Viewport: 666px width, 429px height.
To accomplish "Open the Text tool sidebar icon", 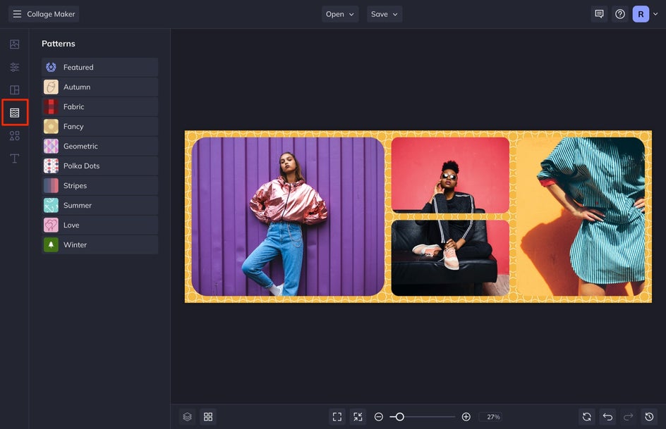I will [x=14, y=158].
